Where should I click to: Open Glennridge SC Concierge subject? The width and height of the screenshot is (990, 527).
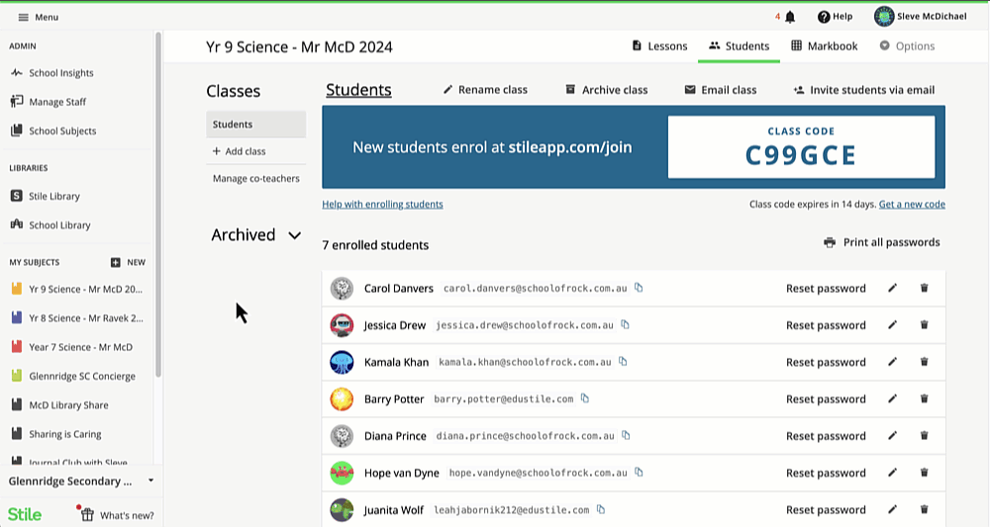click(x=74, y=376)
